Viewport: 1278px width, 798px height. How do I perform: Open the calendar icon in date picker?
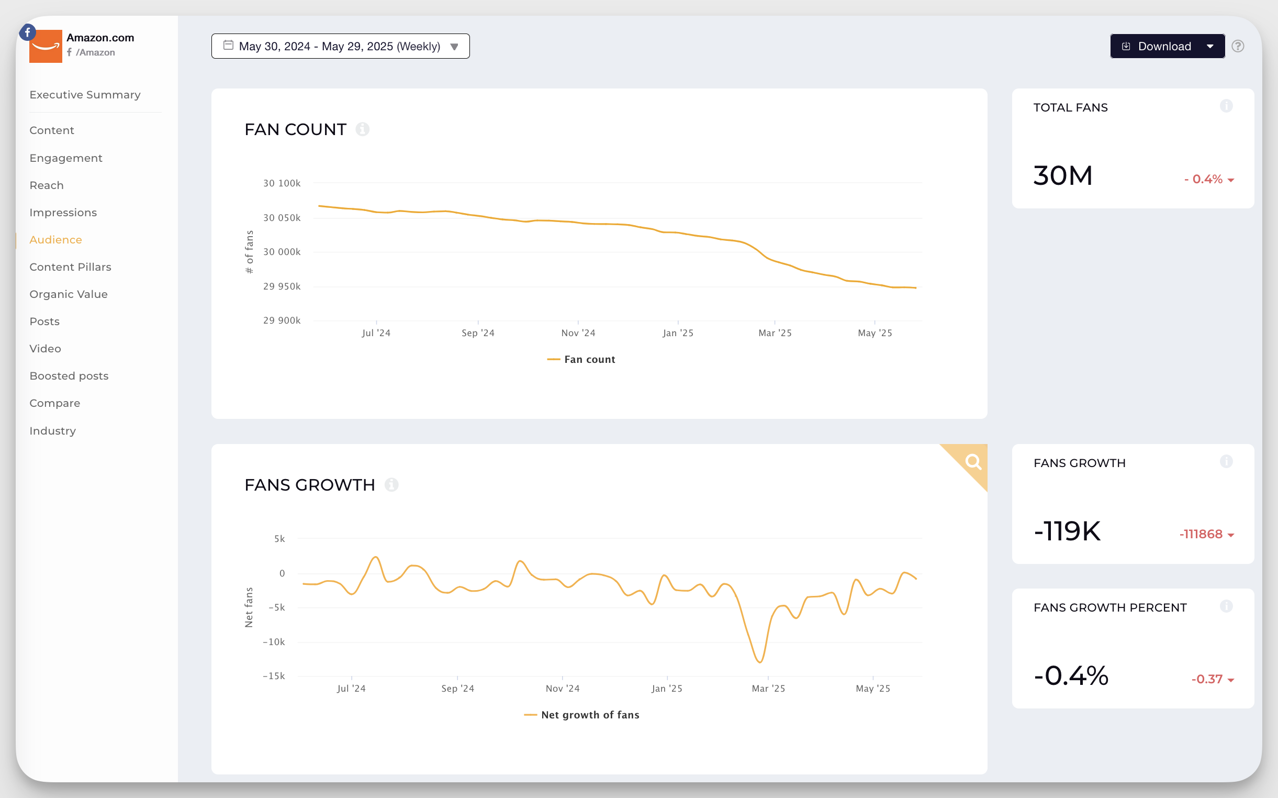[x=228, y=45]
